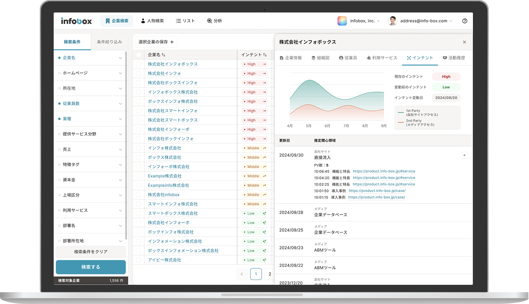Switch to the 組織図 tab
This screenshot has height=304, width=529.
point(320,58)
